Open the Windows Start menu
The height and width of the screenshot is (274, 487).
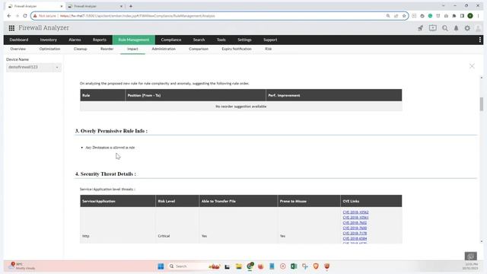click(x=161, y=266)
